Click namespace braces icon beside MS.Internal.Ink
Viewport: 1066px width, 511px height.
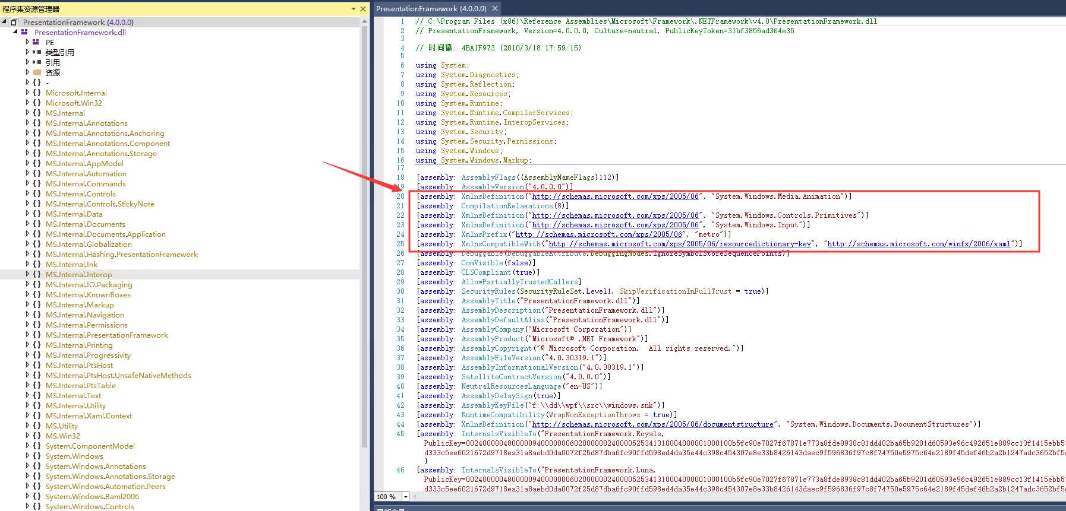coord(37,264)
